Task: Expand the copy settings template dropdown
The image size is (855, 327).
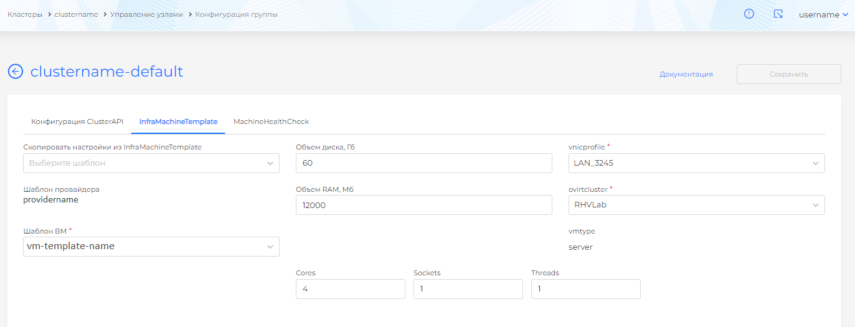Action: click(x=151, y=163)
